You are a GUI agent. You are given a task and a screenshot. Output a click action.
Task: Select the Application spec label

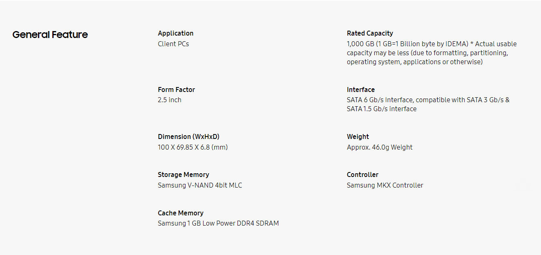tap(176, 34)
